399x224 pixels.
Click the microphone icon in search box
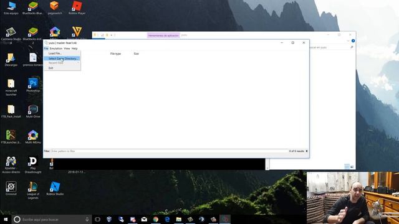87,219
